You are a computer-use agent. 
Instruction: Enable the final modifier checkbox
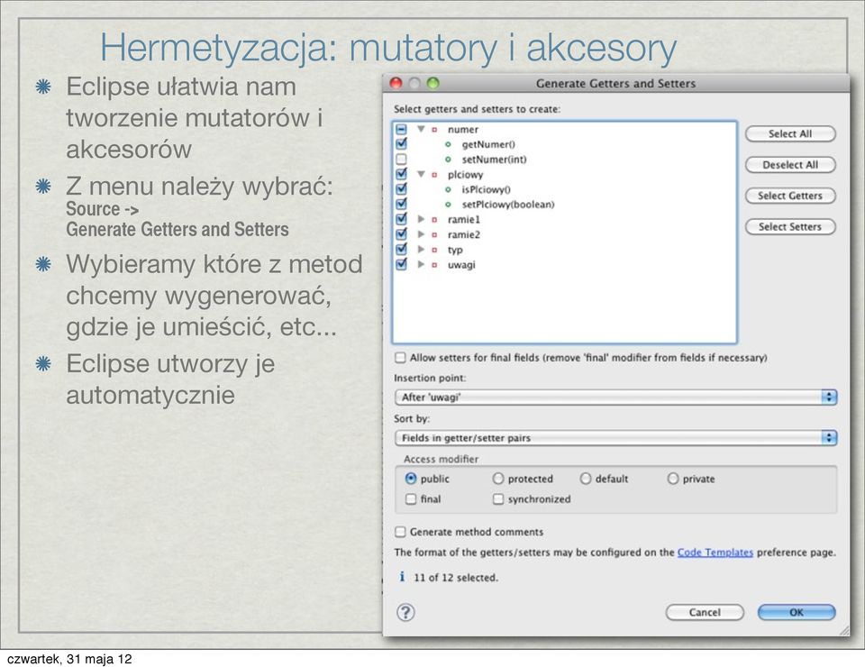(x=411, y=498)
